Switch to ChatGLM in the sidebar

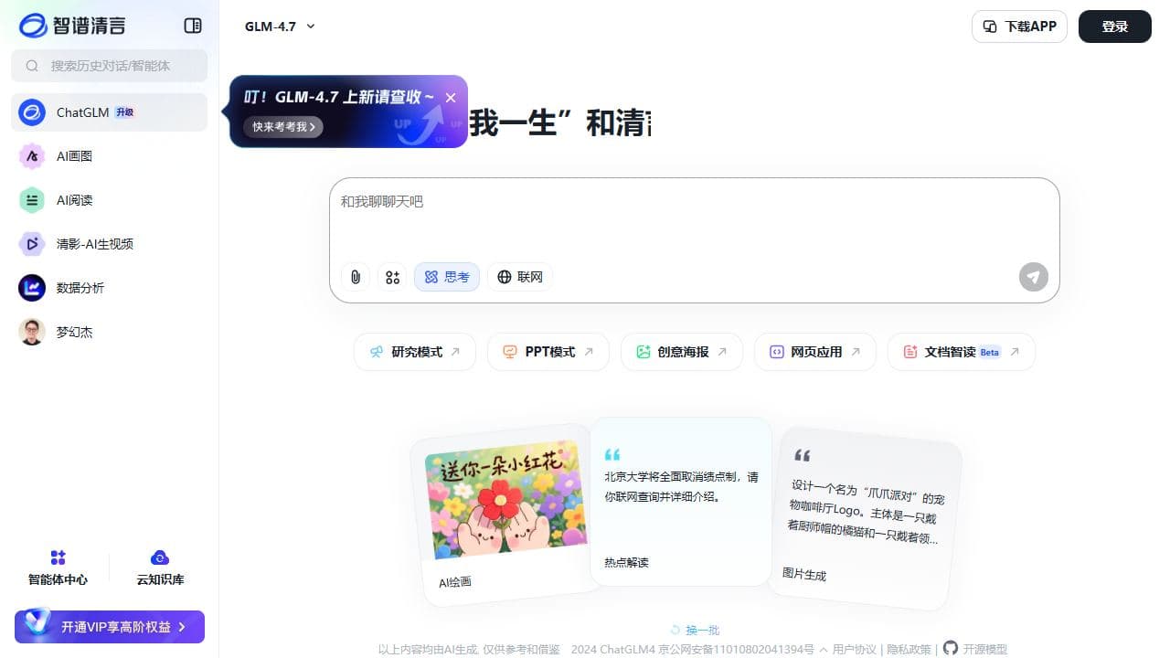point(82,111)
